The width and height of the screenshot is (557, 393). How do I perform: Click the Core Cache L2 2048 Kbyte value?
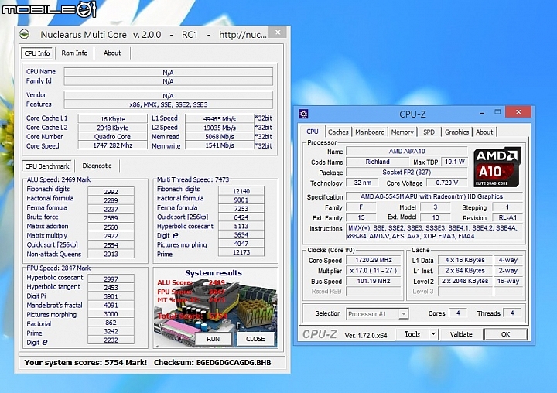pyautogui.click(x=113, y=128)
